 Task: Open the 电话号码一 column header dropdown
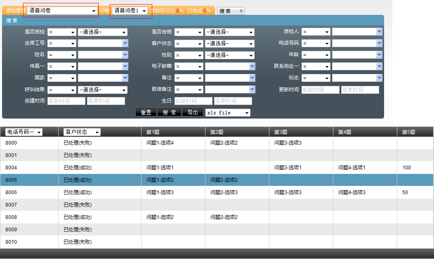tap(24, 132)
